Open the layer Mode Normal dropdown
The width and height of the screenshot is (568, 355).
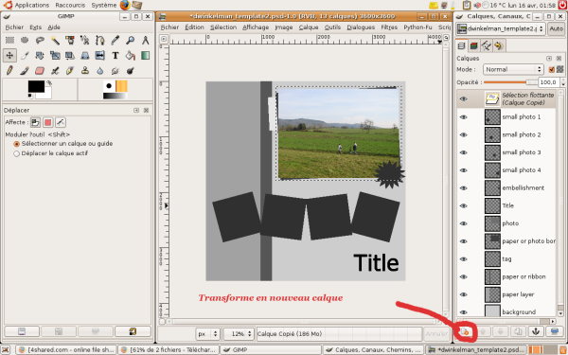(x=513, y=69)
